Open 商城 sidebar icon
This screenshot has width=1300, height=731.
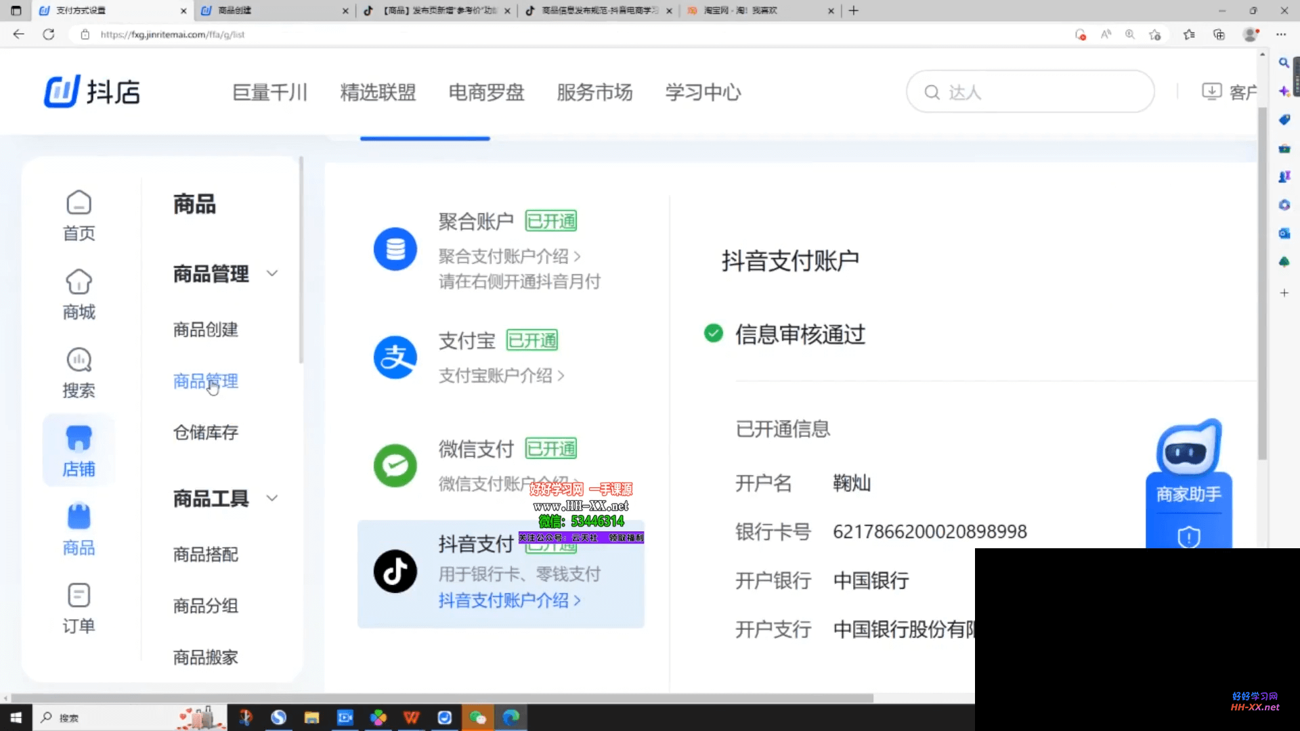pyautogui.click(x=79, y=294)
